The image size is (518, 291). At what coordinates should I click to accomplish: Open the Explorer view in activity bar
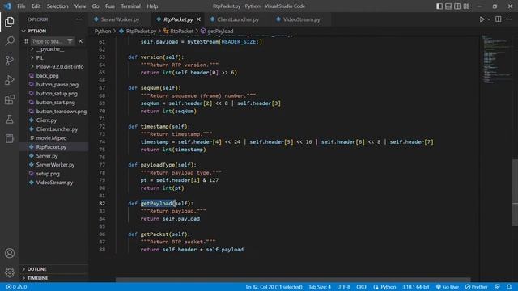coord(10,22)
